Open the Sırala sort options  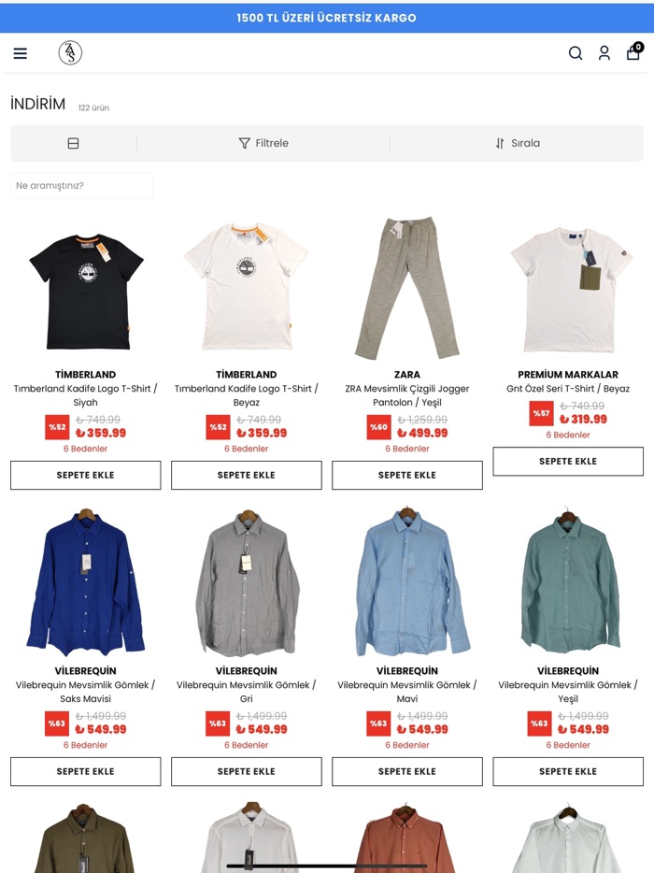point(518,143)
